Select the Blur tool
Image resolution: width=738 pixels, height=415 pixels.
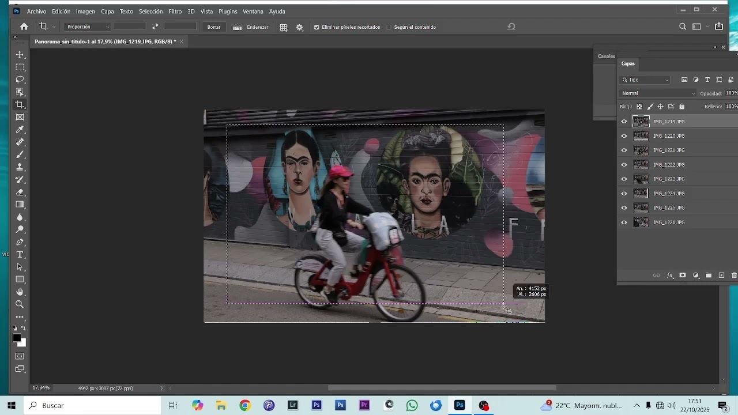click(x=20, y=217)
